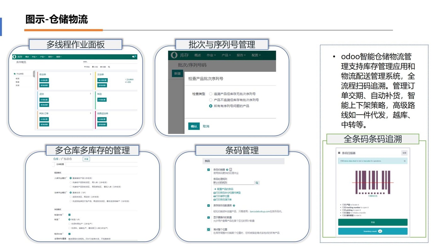Click 确认 in the check lot dialog
The image size is (441, 248).
coord(194,126)
